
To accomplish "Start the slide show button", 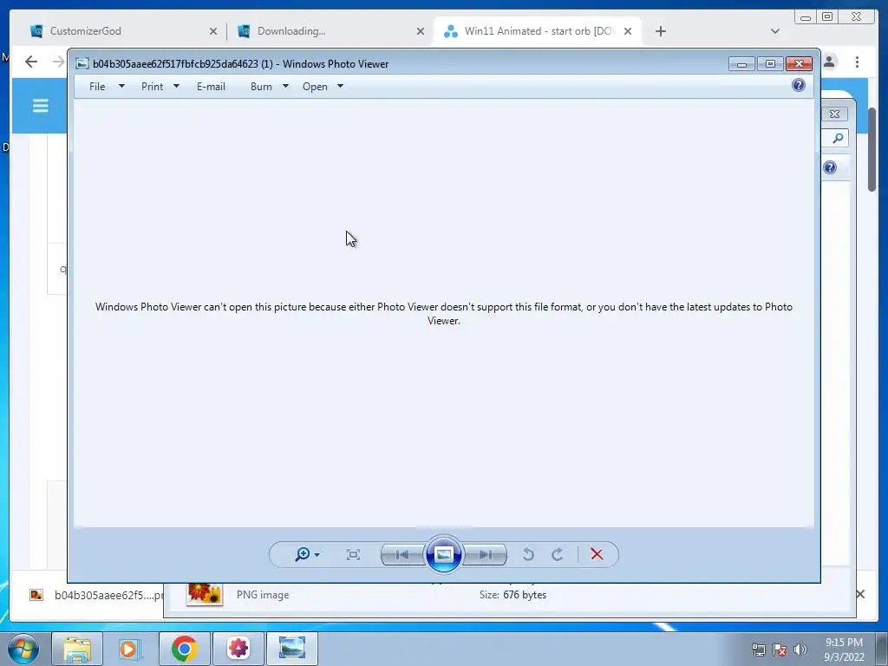I will point(443,554).
